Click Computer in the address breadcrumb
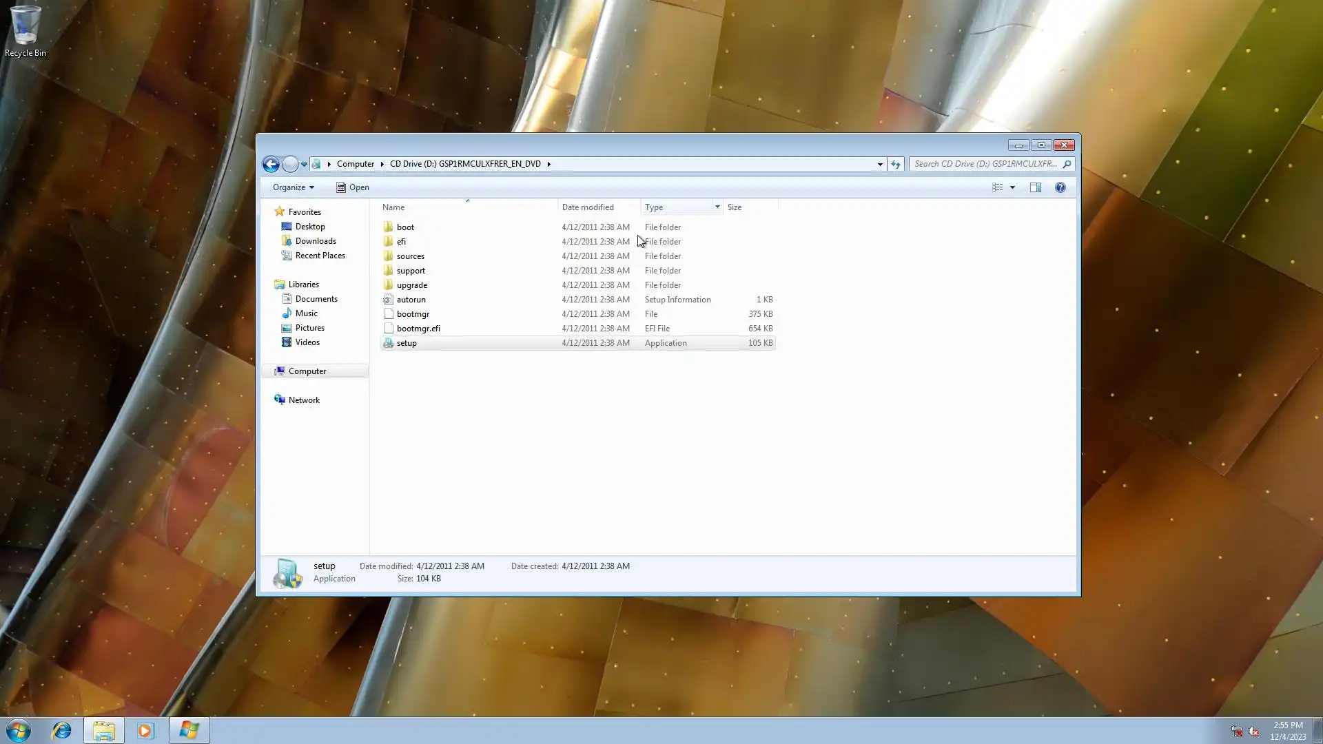The height and width of the screenshot is (744, 1323). 355,164
